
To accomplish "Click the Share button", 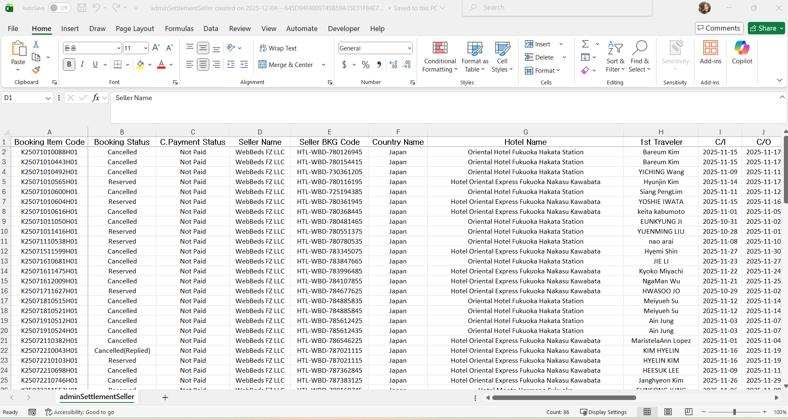I will (x=763, y=28).
